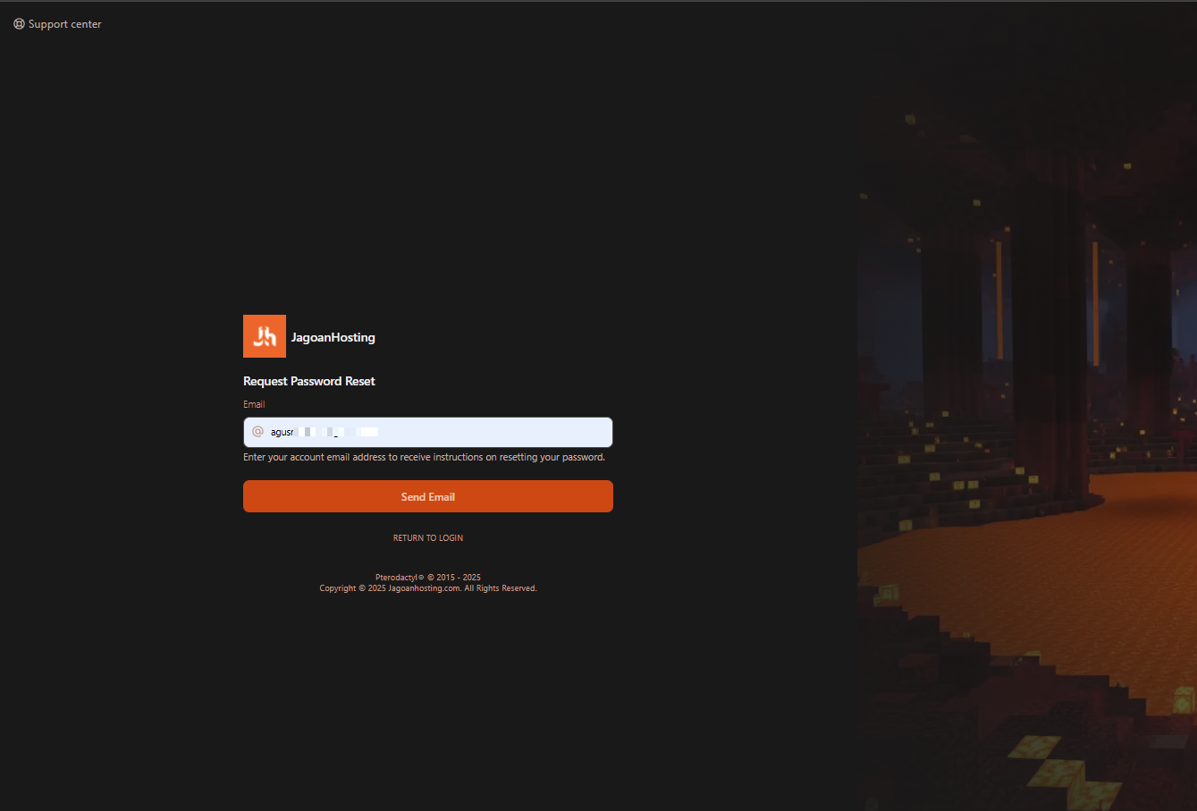
Task: Open the Support center link
Action: point(64,24)
